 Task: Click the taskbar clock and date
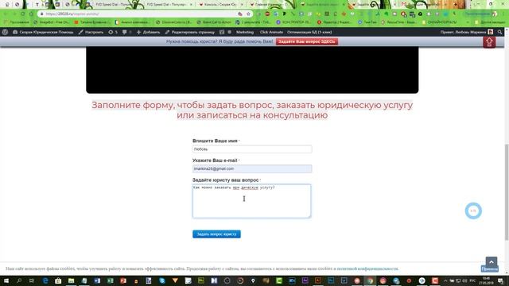click(x=486, y=280)
